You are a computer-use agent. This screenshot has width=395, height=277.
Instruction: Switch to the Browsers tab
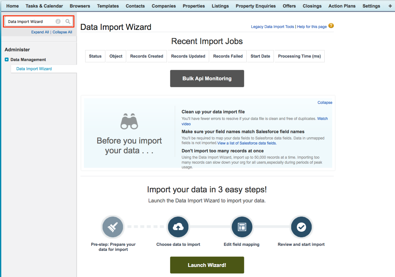[80, 6]
